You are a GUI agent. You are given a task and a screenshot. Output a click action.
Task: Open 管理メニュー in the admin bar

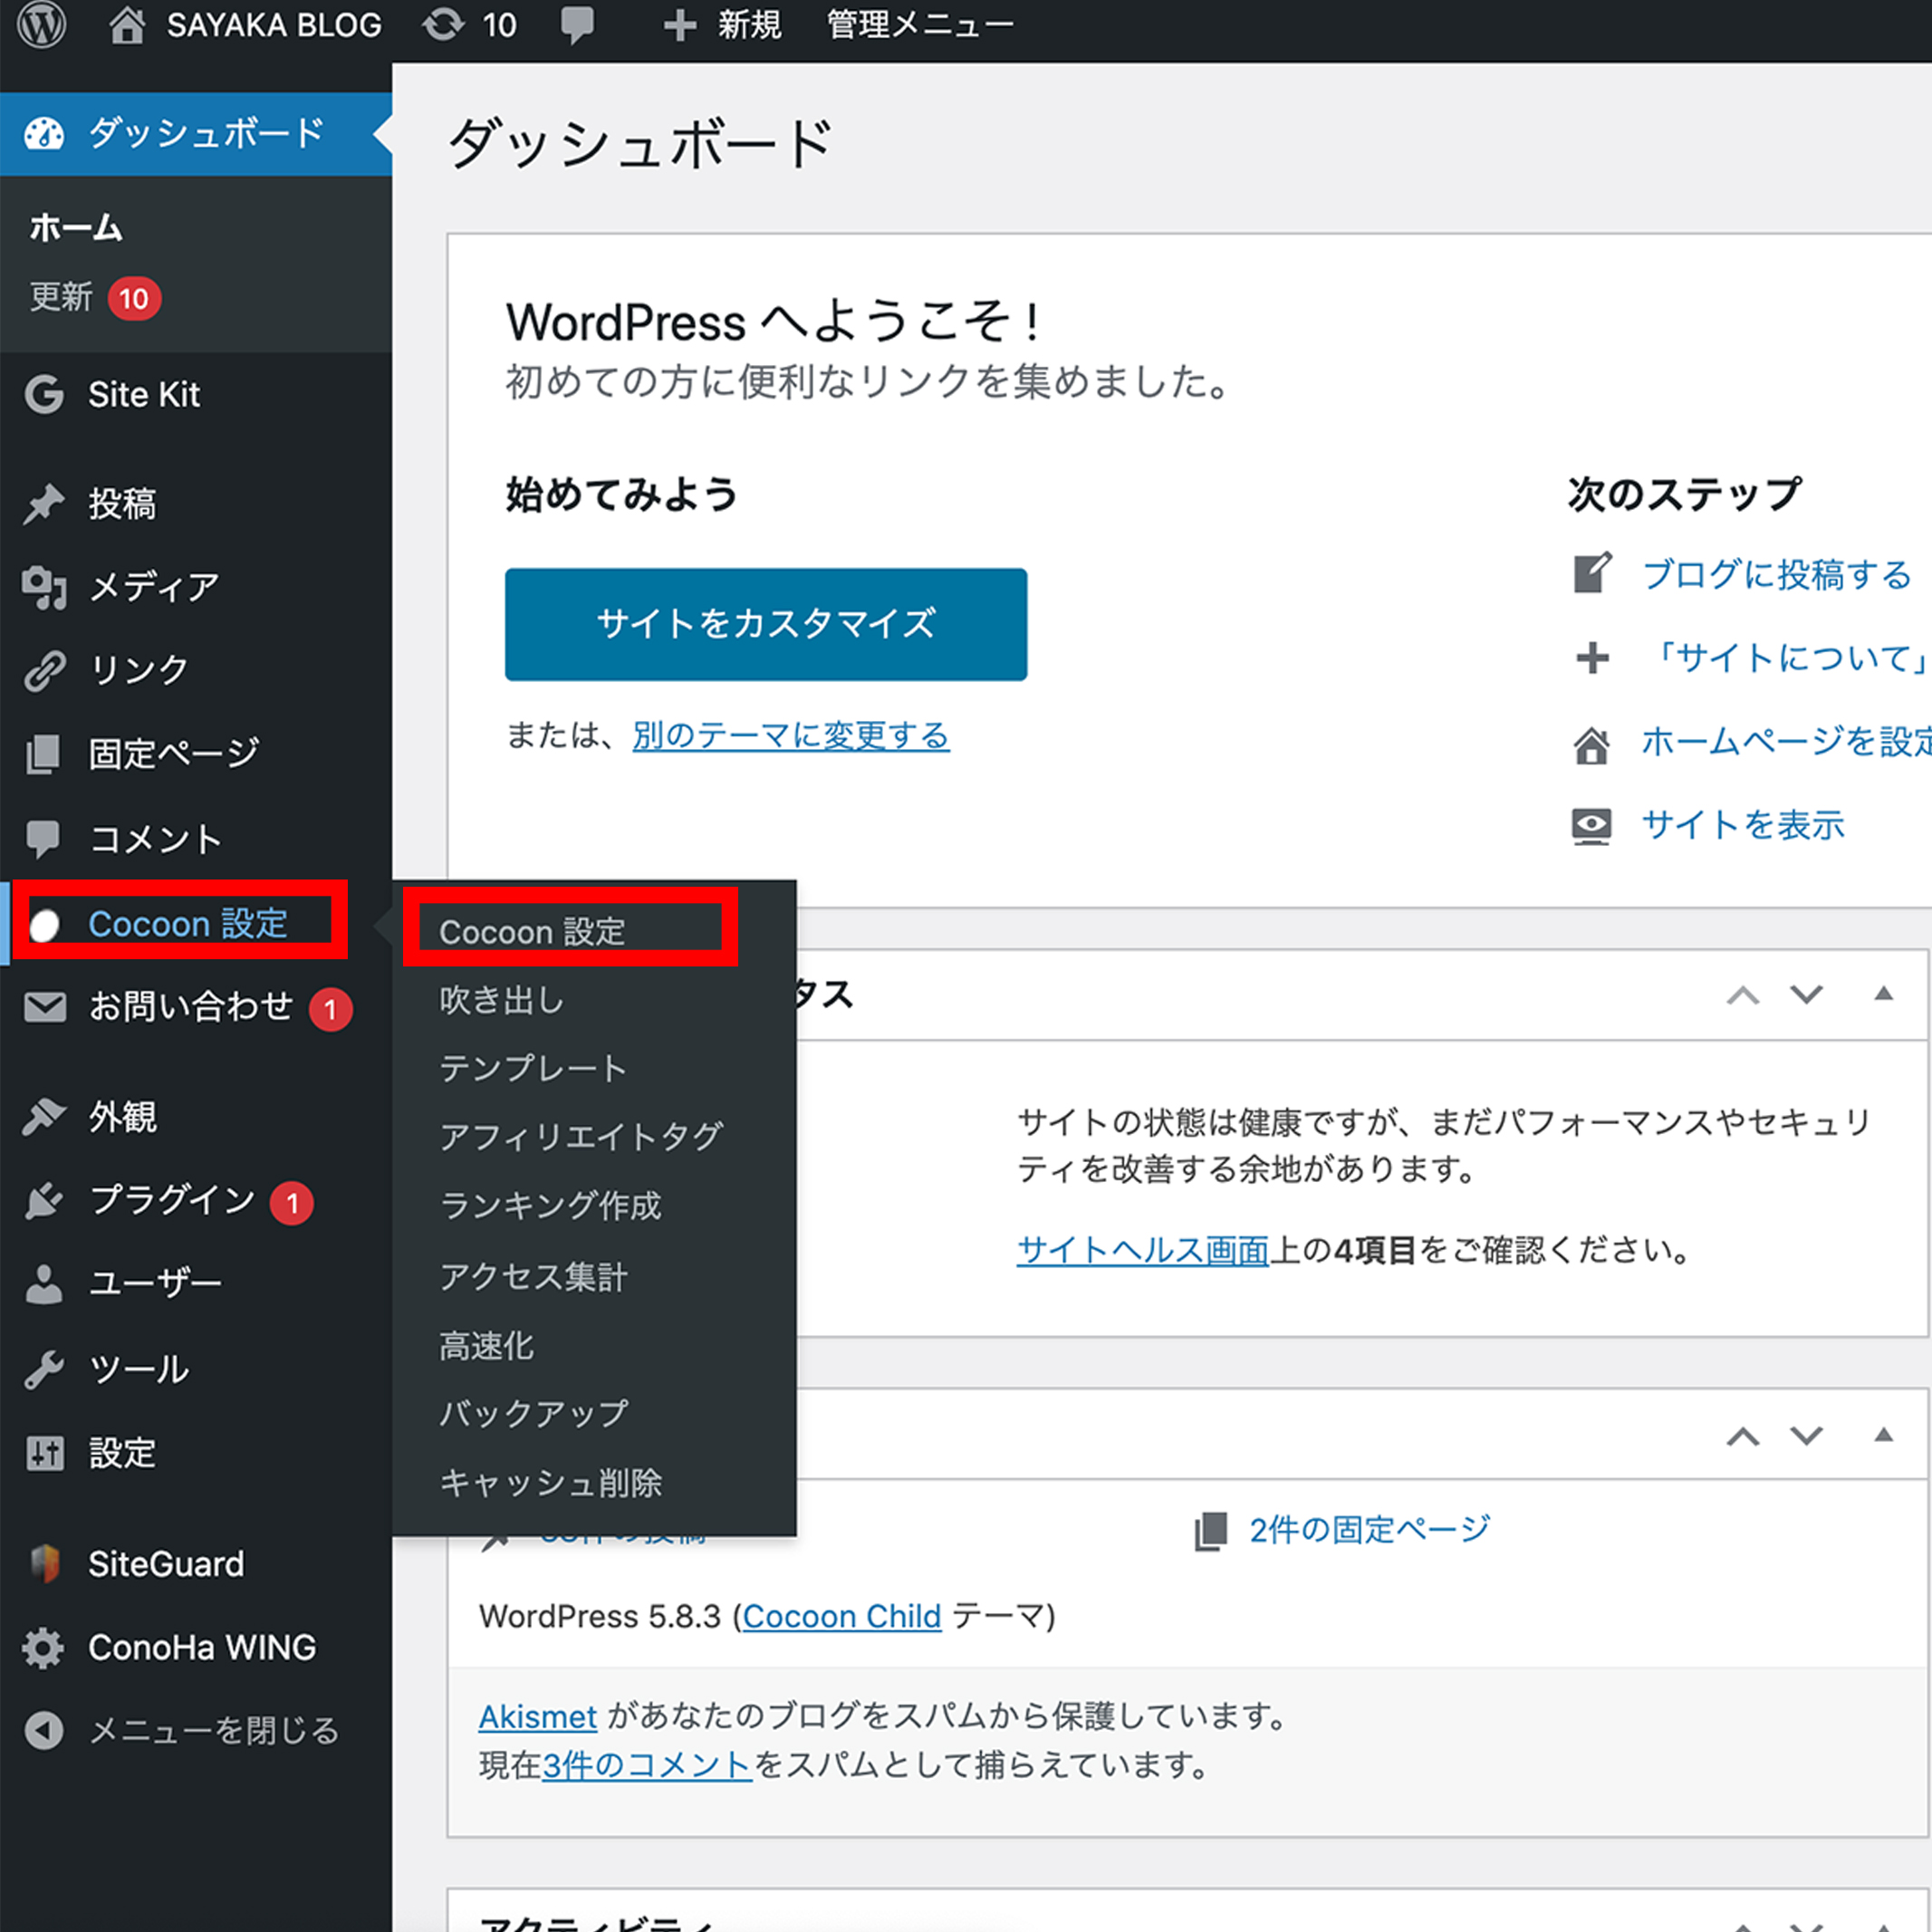point(920,25)
